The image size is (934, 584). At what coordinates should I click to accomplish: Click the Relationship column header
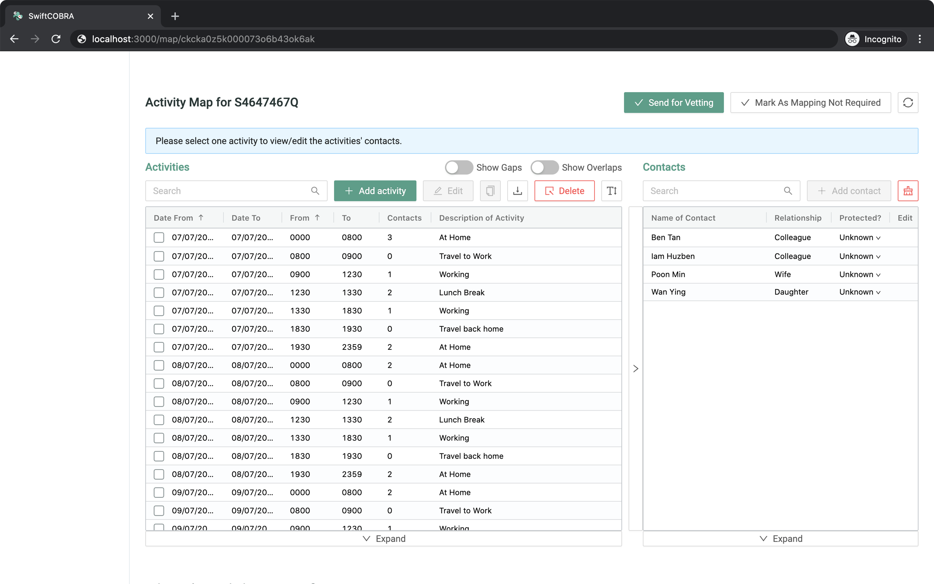click(x=798, y=218)
